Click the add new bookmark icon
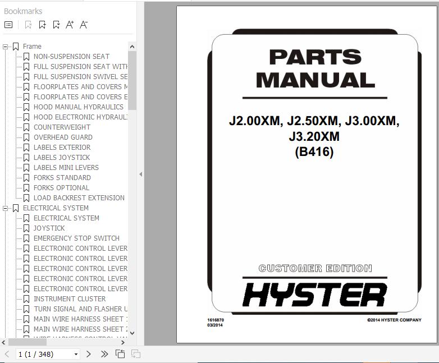 coord(42,25)
